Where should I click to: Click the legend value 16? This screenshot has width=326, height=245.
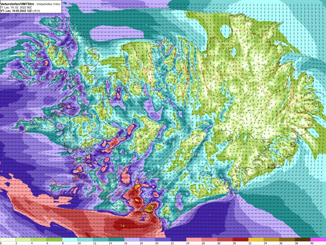click(x=126, y=243)
